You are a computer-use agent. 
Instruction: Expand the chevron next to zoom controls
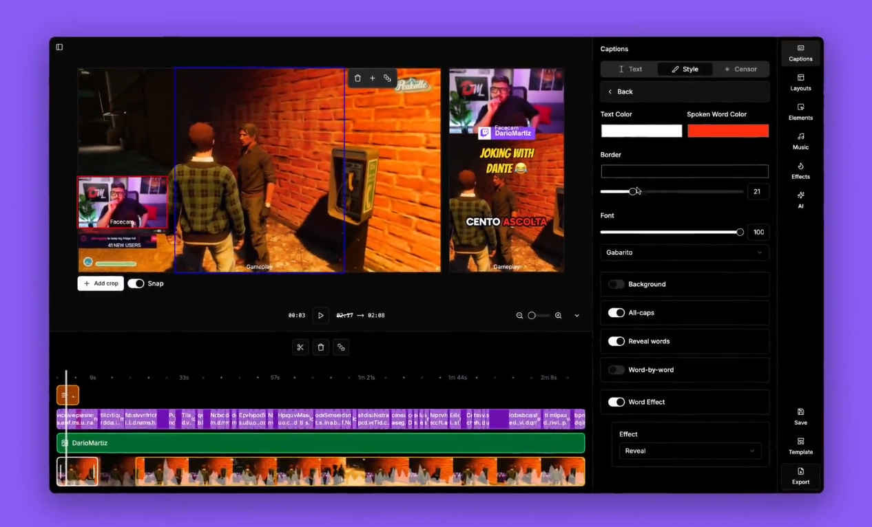pyautogui.click(x=577, y=316)
